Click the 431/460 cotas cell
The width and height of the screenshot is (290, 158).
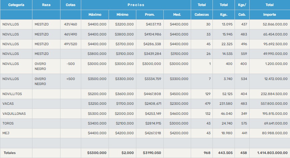pyautogui.click(x=70, y=24)
